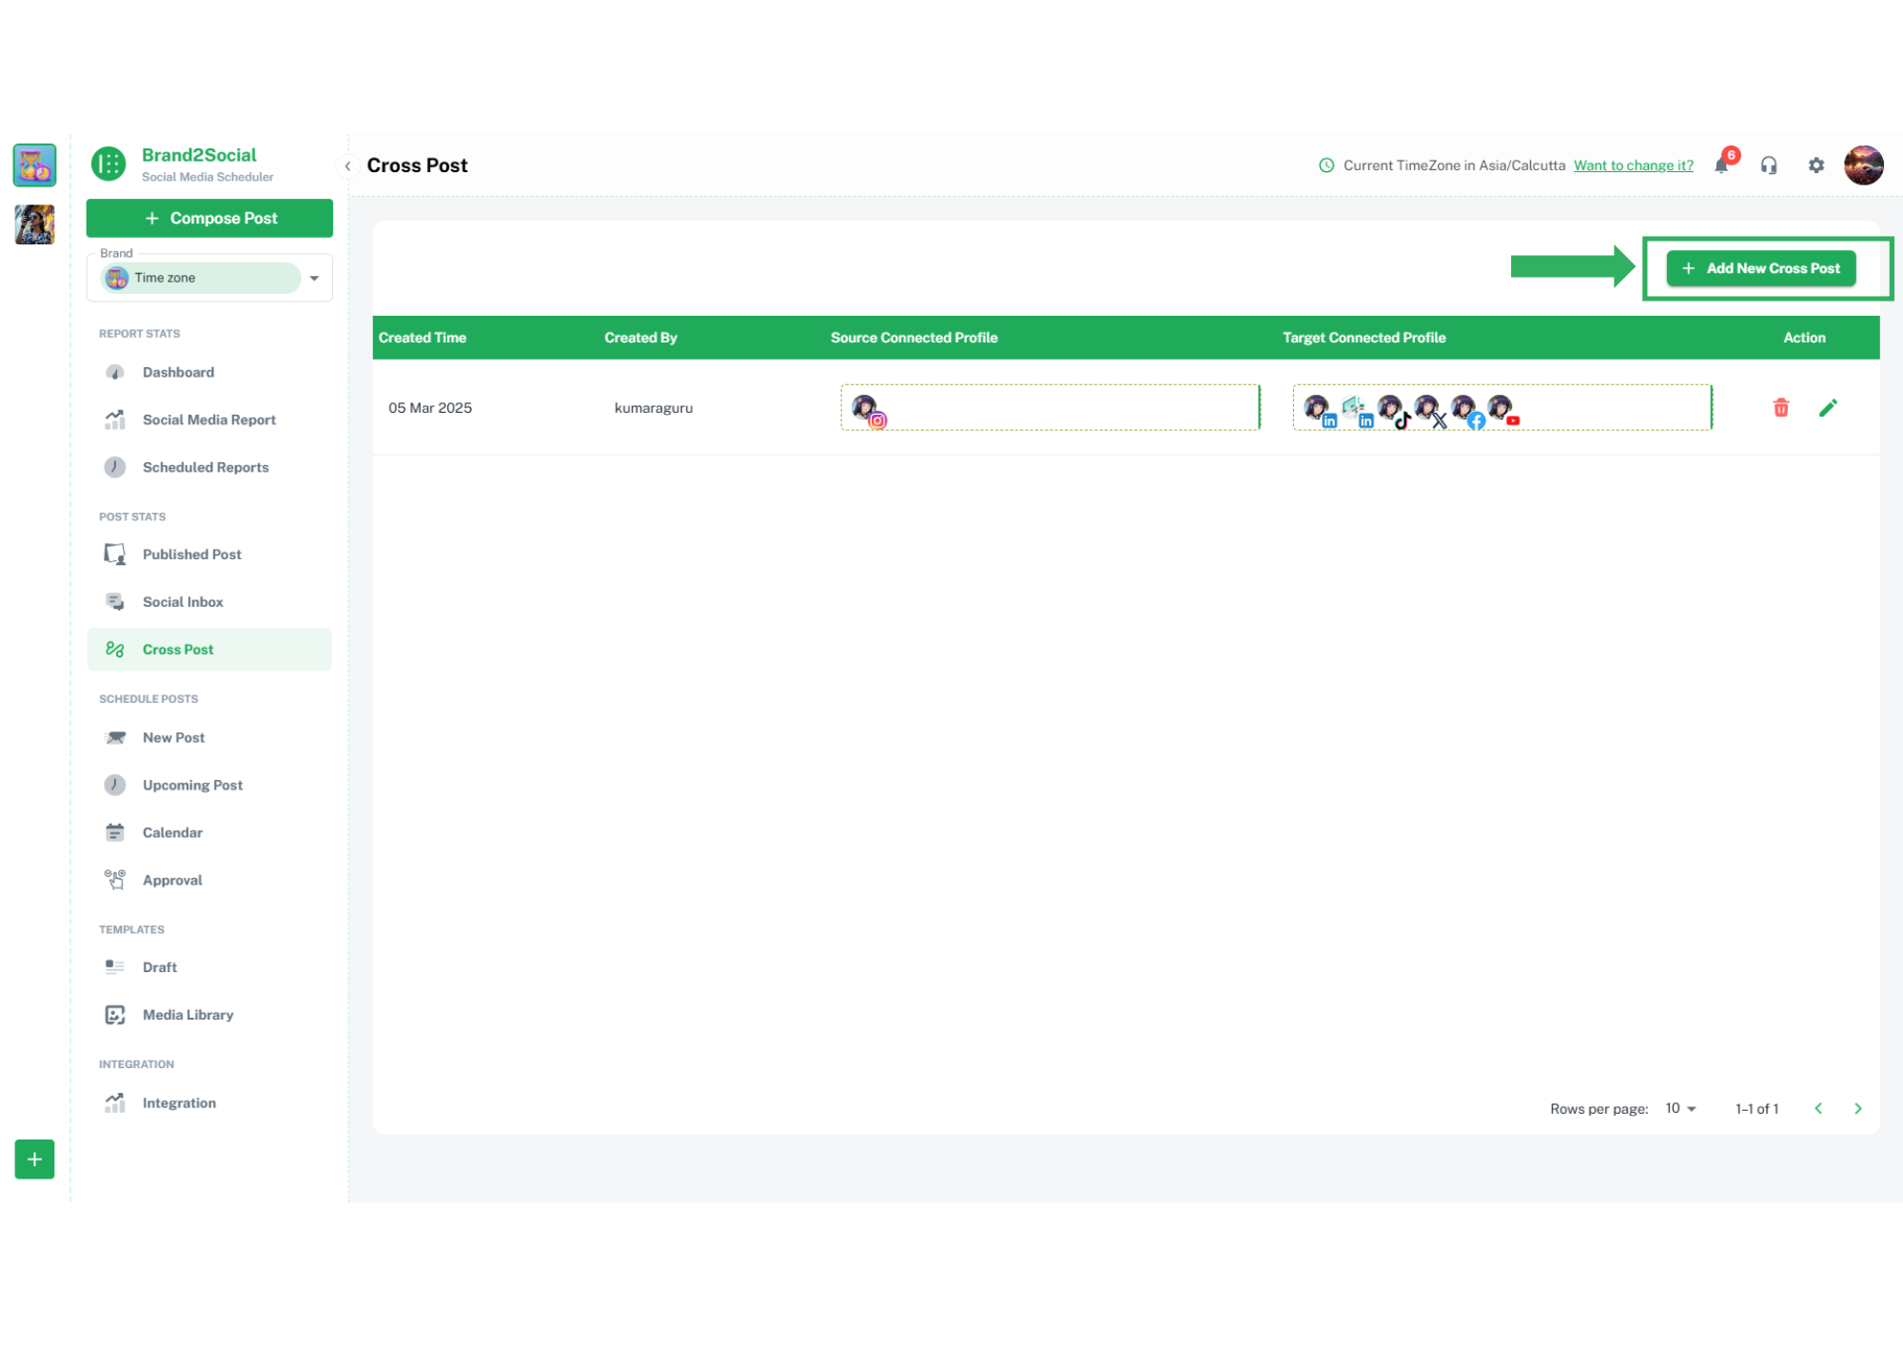Open user profile avatar at top right
1903x1345 pixels.
(x=1862, y=166)
